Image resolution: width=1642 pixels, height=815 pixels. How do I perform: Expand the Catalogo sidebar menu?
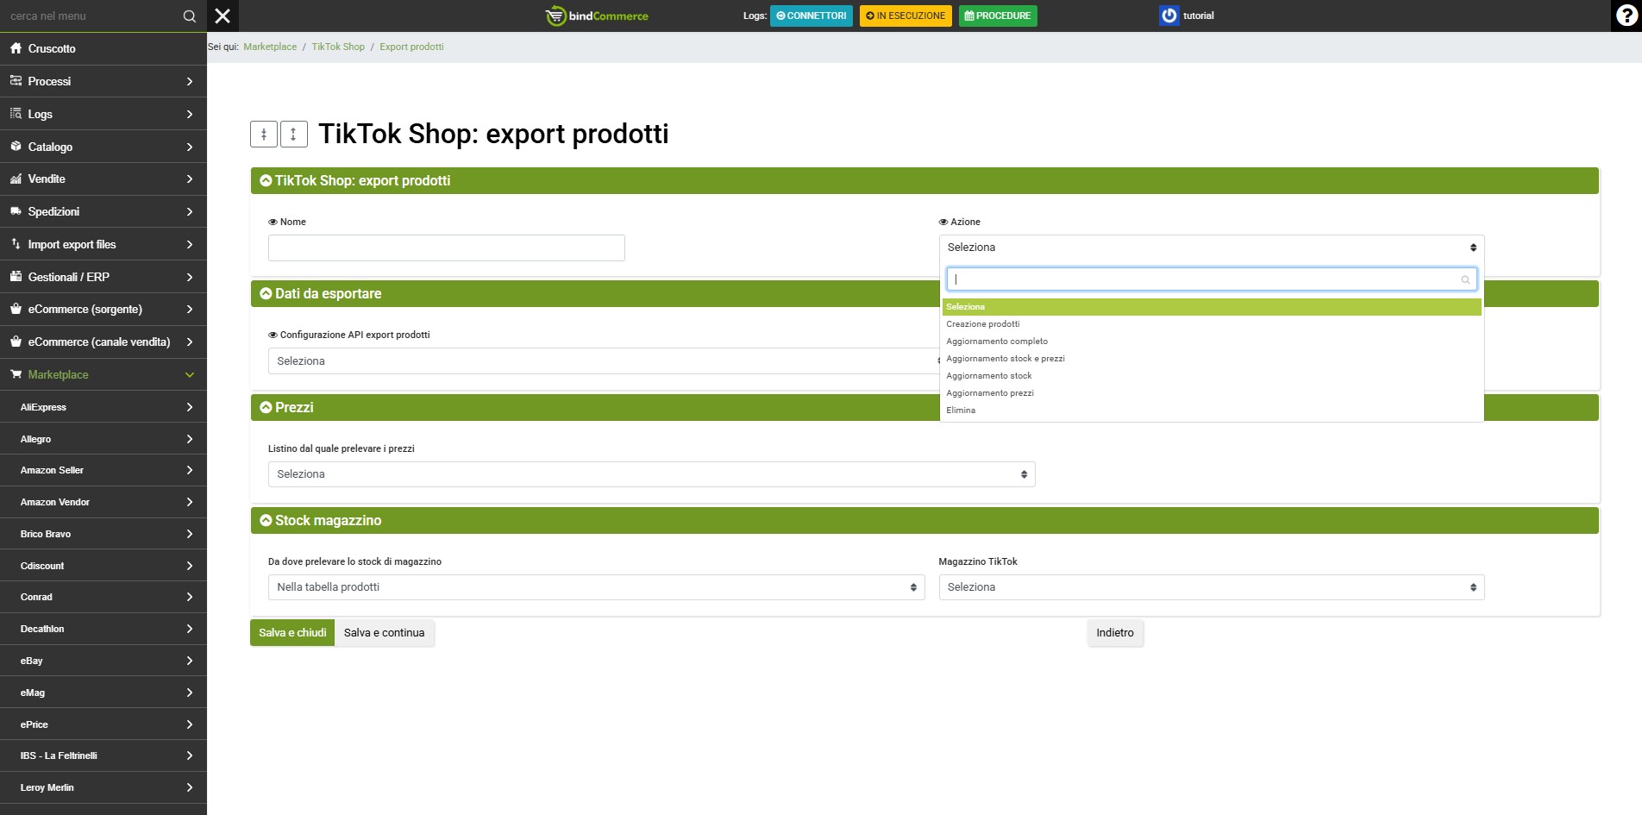point(103,147)
